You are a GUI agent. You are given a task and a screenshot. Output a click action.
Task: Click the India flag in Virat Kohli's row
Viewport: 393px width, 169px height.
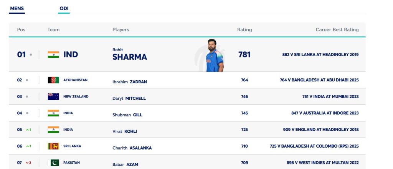[x=53, y=130]
